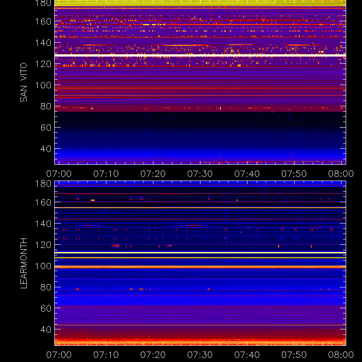Click the thick orange band near 100 in Learmonth
Viewport: 362px width, 362px height.
[x=200, y=267]
